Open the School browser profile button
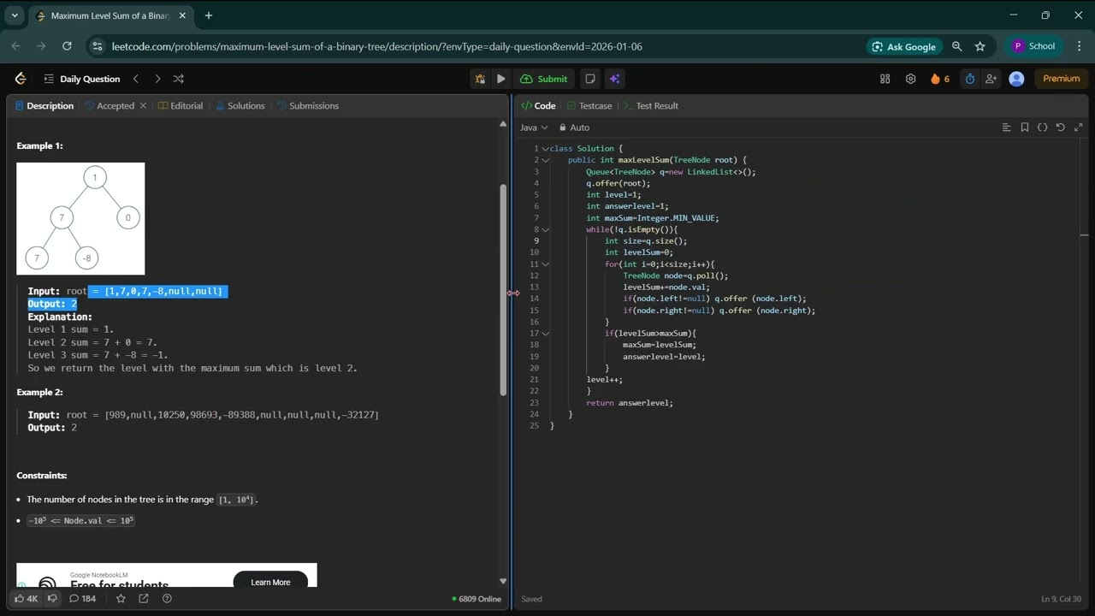 click(1034, 46)
